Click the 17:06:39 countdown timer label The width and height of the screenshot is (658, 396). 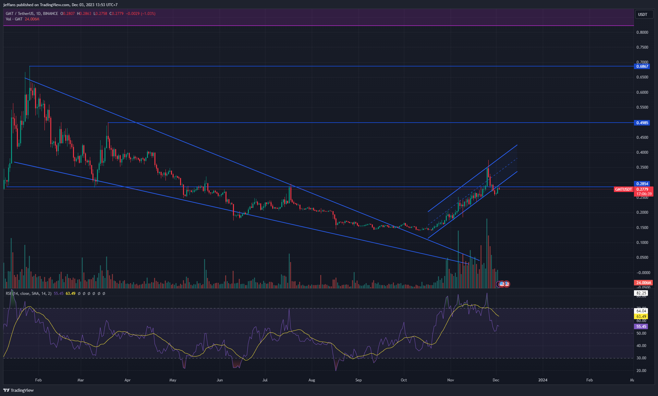[x=644, y=194]
